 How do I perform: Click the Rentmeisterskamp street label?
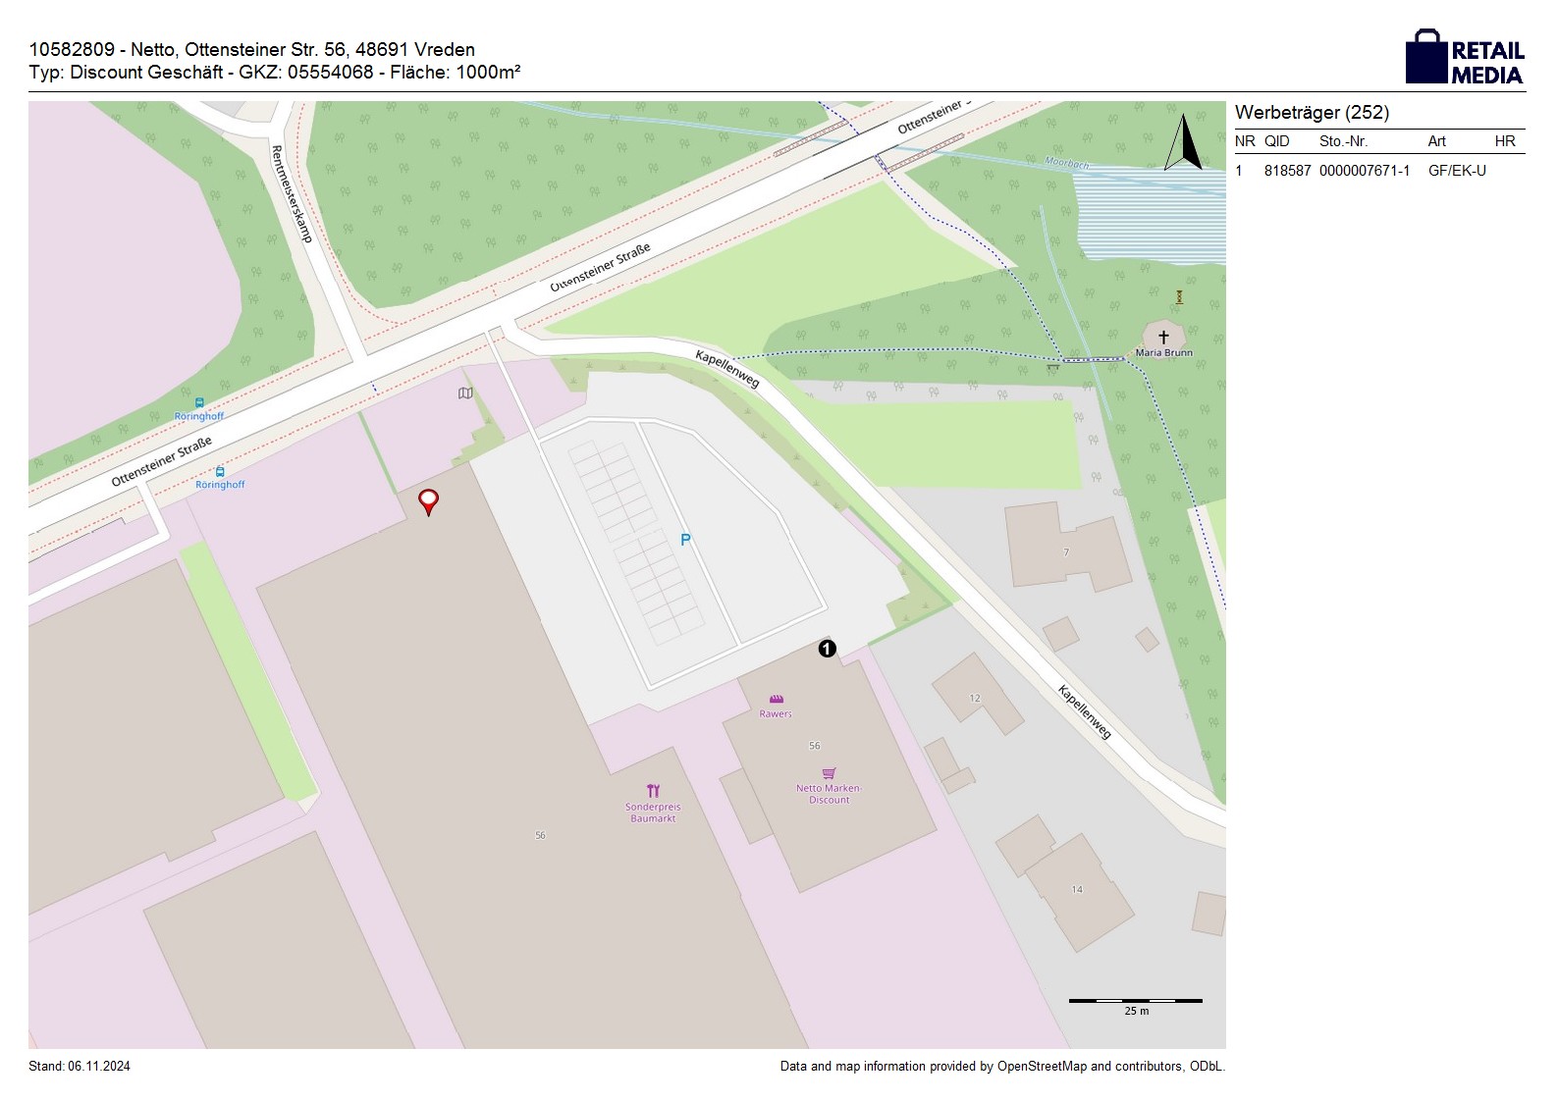click(x=292, y=193)
